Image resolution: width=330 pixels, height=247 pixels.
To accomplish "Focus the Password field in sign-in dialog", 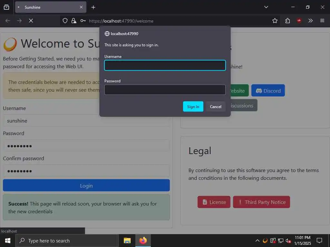I will click(x=165, y=90).
